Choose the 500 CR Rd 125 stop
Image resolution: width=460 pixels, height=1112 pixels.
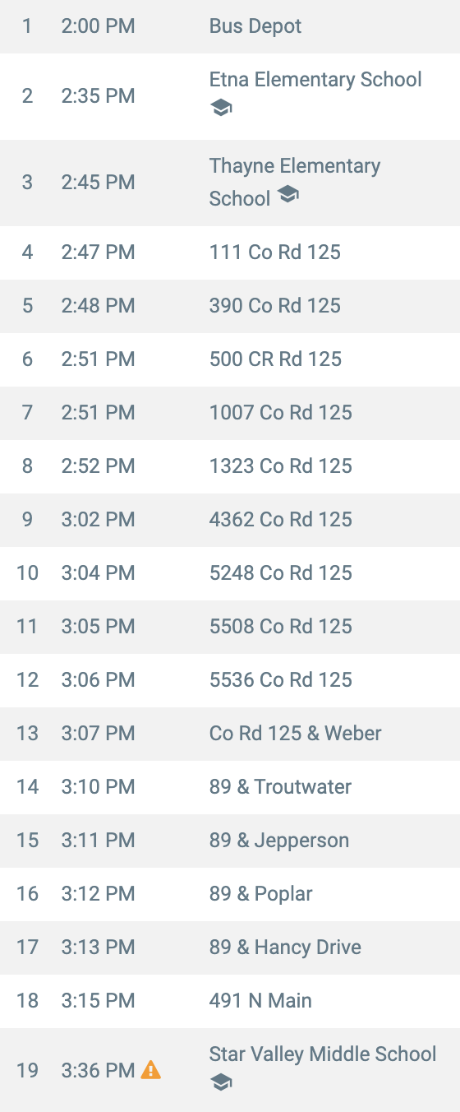[230, 359]
